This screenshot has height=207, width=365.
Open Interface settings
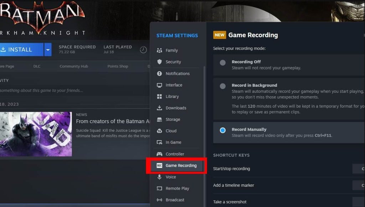[x=176, y=85]
